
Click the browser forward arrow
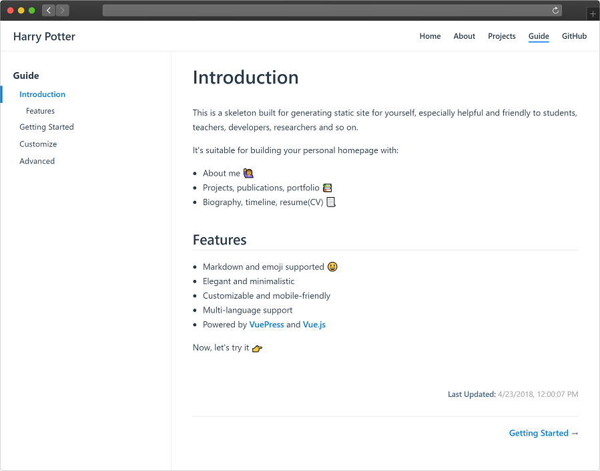tap(63, 10)
